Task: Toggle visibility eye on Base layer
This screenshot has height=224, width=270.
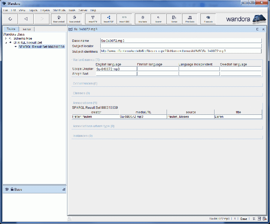Action: [7, 190]
